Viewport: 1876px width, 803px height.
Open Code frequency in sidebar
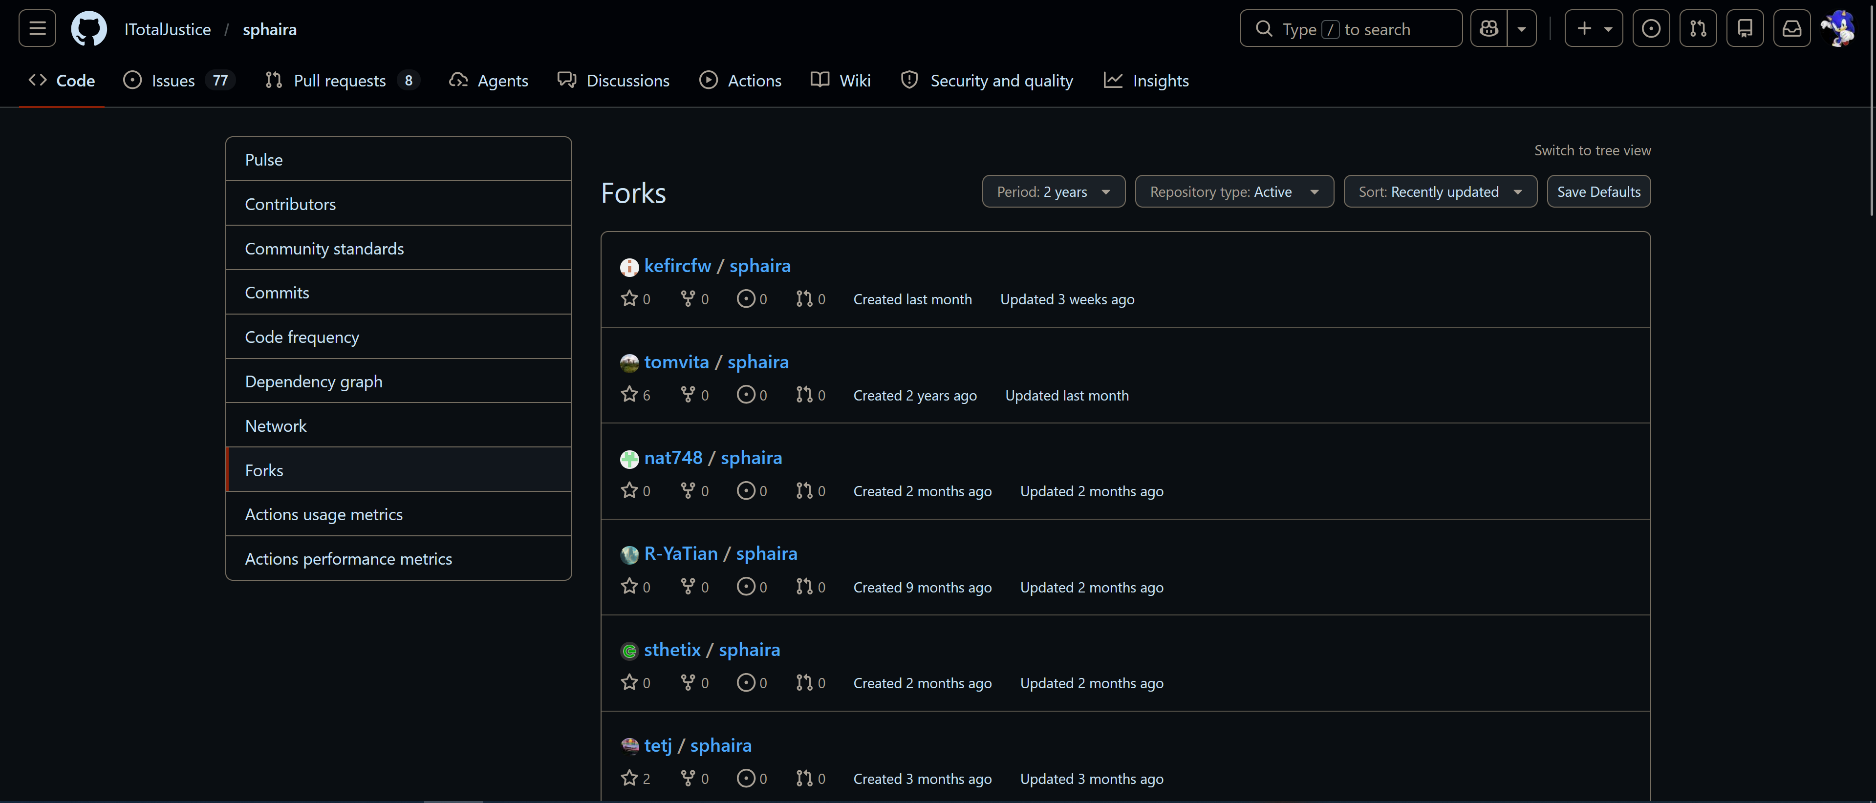(x=398, y=337)
